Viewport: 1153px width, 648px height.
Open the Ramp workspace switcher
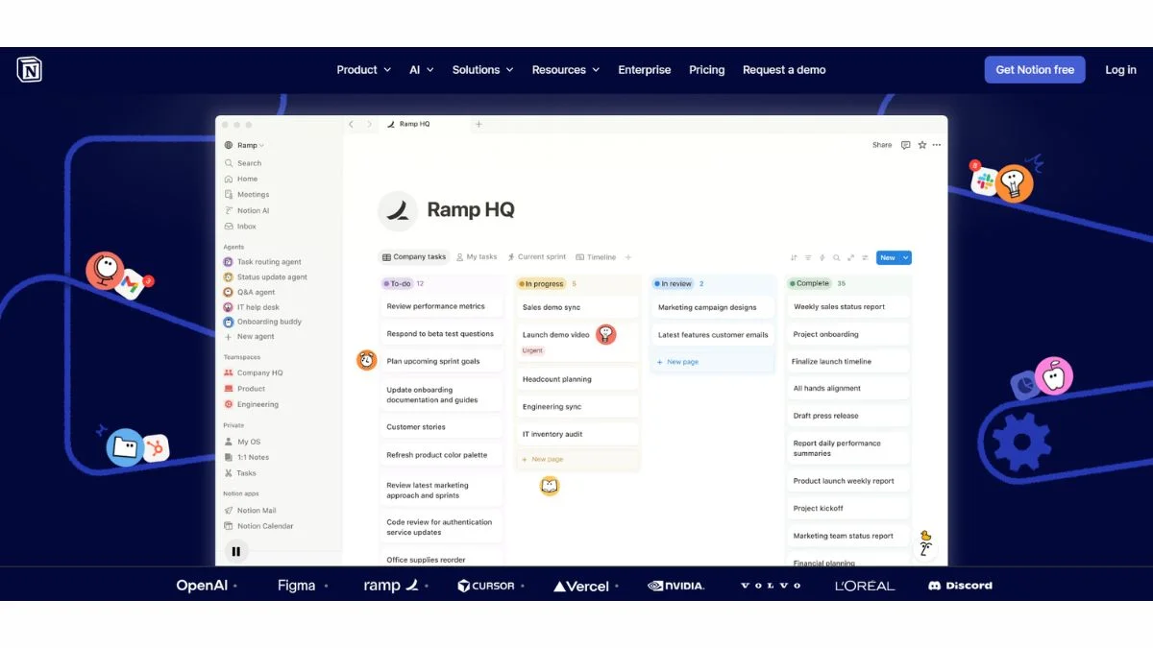tap(244, 146)
